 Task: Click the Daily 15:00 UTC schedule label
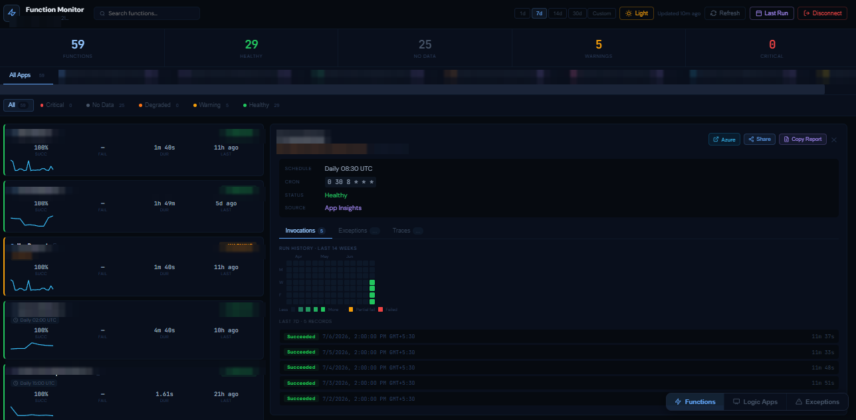pos(35,383)
